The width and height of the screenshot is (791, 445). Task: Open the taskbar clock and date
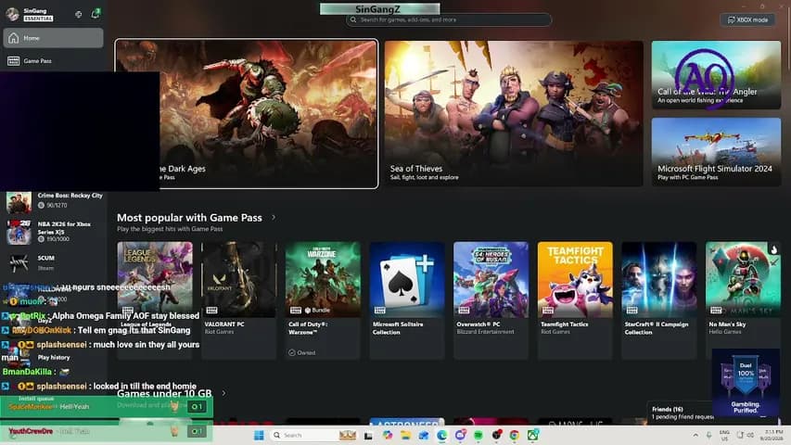click(772, 436)
